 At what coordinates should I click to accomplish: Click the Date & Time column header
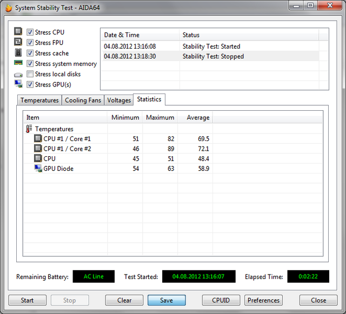(x=140, y=35)
